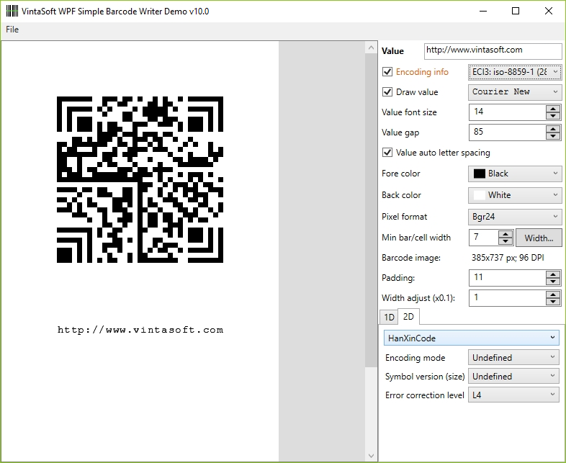
Task: Decrease Value font size with down arrow
Action: click(553, 116)
